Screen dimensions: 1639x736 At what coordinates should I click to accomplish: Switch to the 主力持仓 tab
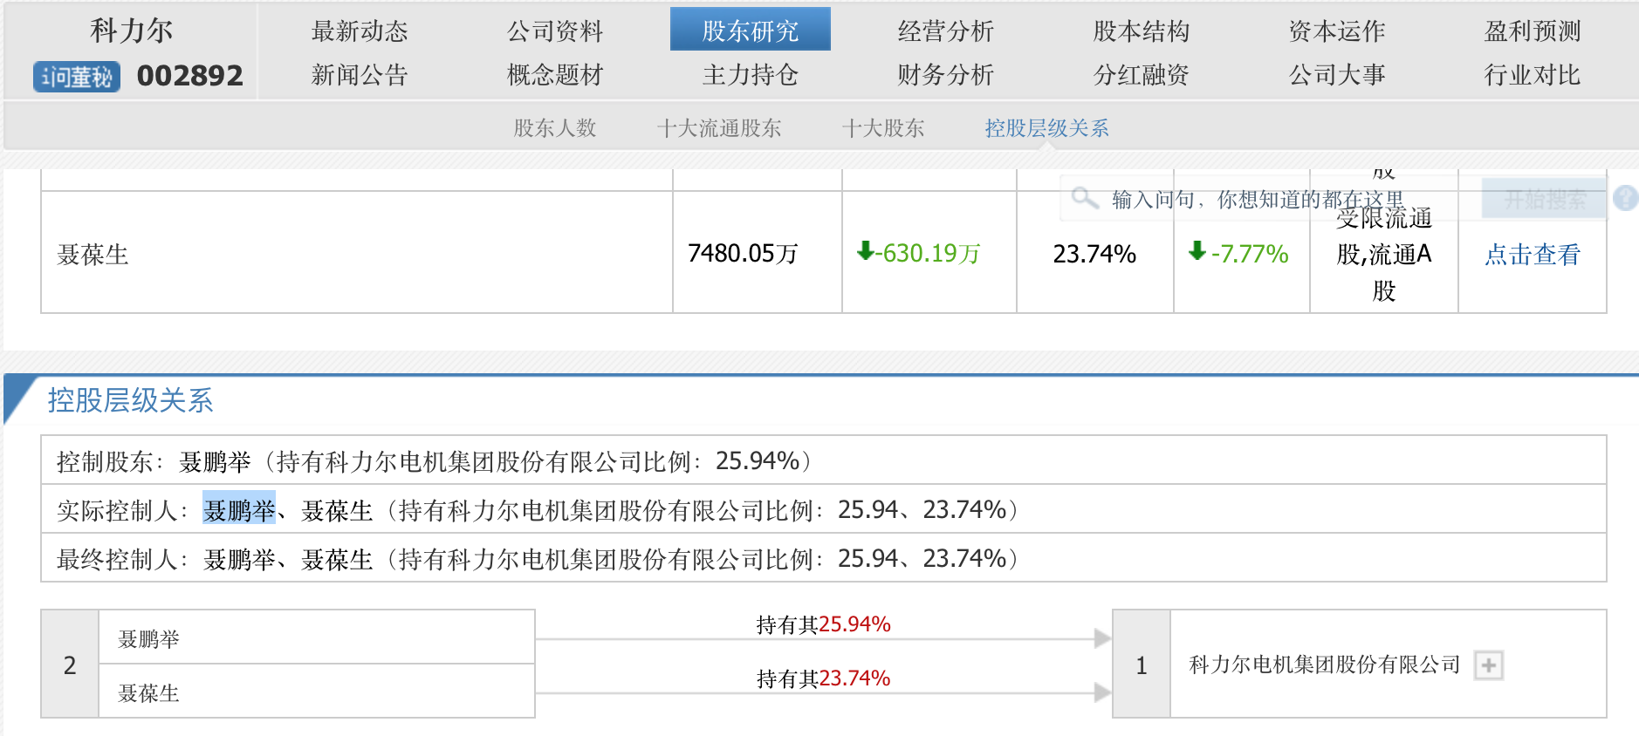pos(750,75)
